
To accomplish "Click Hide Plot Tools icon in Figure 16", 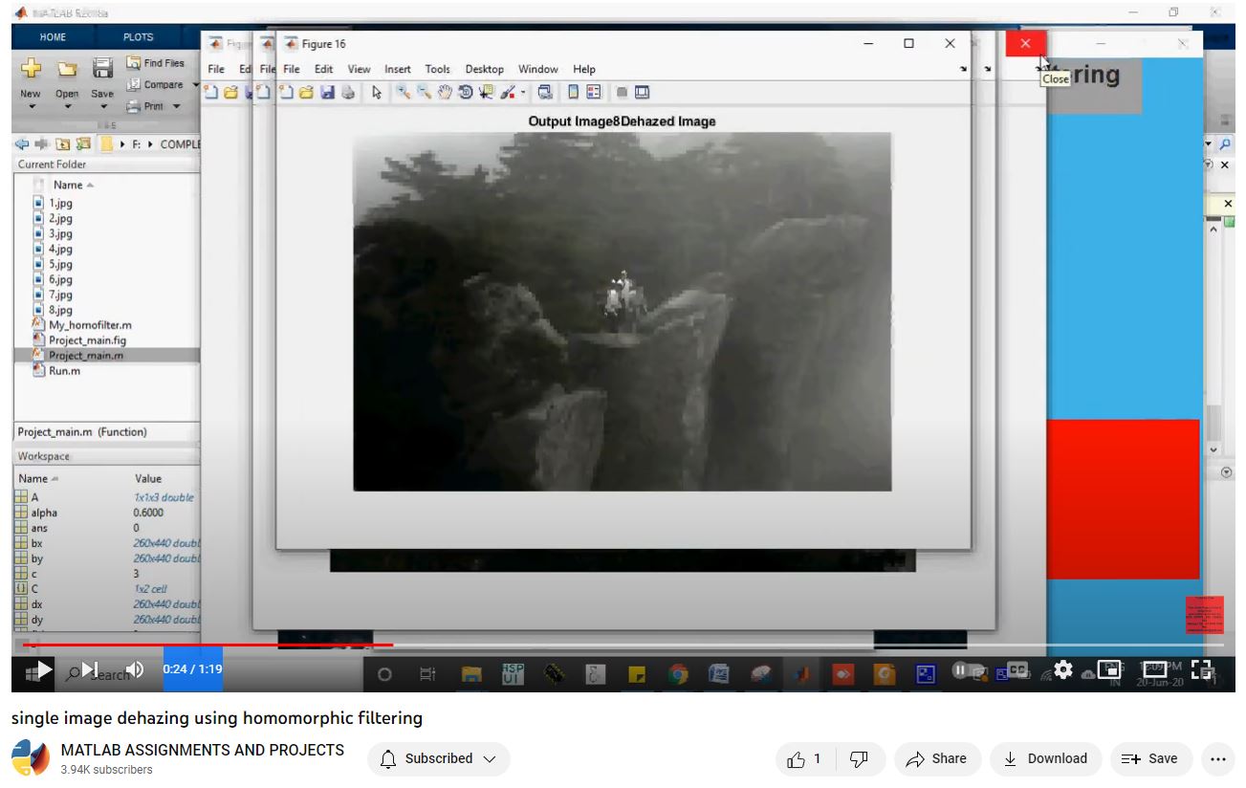I will 622,92.
